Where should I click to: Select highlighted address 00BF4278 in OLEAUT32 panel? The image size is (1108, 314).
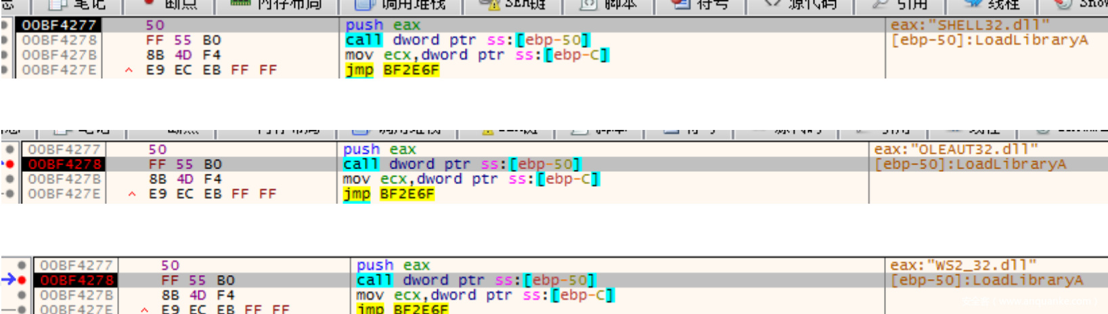(64, 164)
